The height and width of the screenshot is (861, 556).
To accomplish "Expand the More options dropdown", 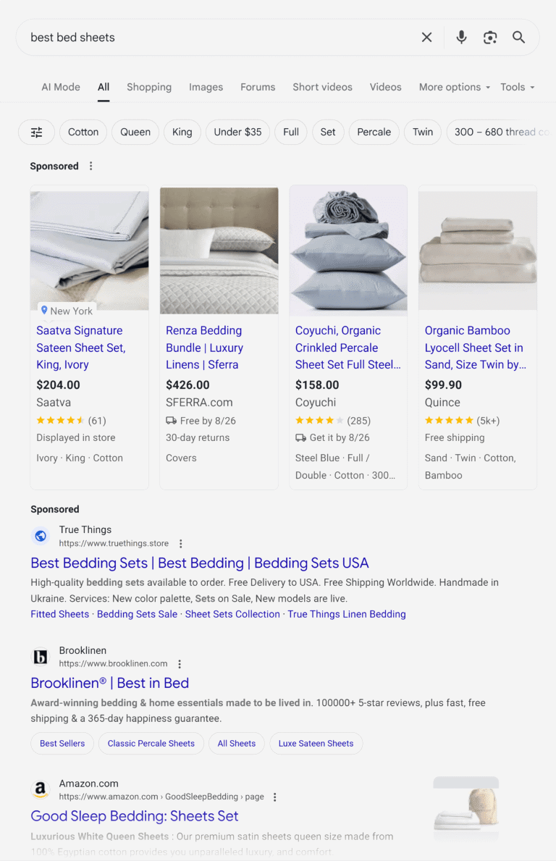I will 454,87.
